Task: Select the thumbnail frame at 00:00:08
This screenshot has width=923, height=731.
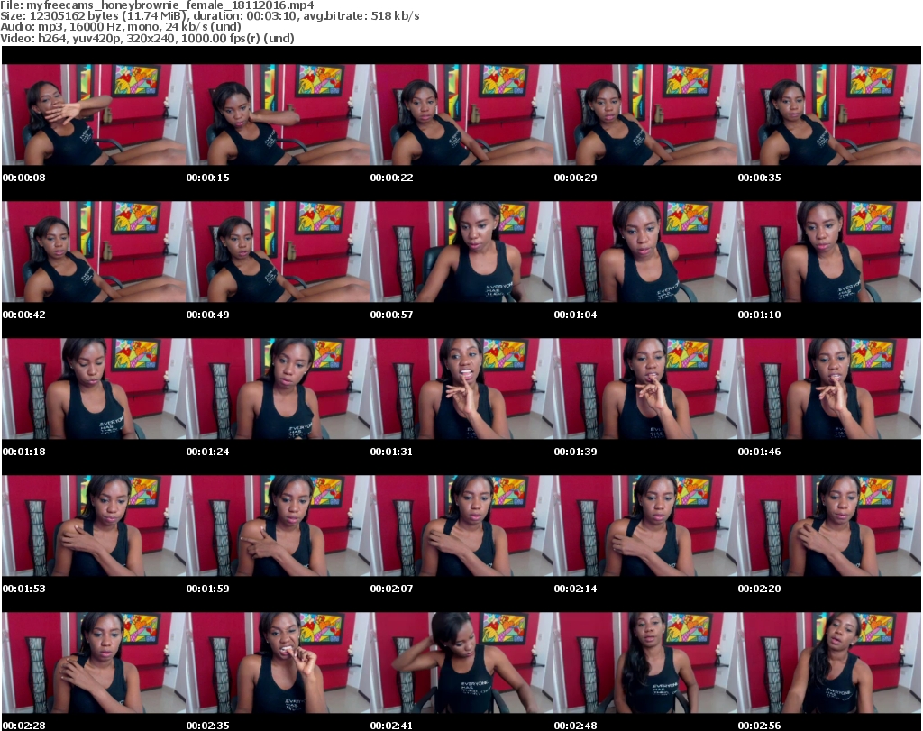Action: (x=94, y=114)
